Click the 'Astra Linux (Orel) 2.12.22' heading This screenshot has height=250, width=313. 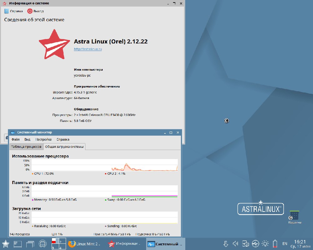[x=111, y=42]
